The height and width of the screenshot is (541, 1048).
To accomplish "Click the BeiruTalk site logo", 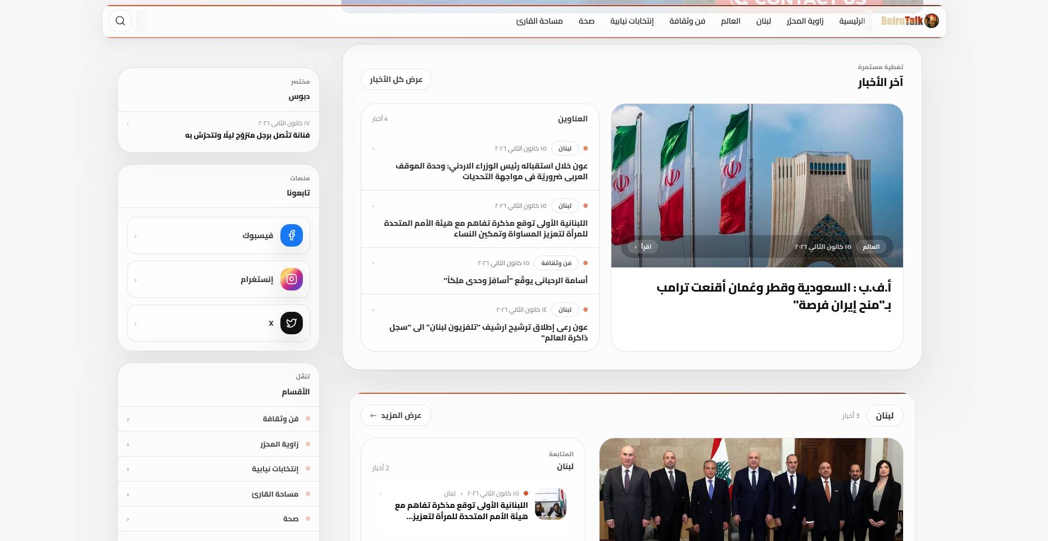I will point(909,20).
